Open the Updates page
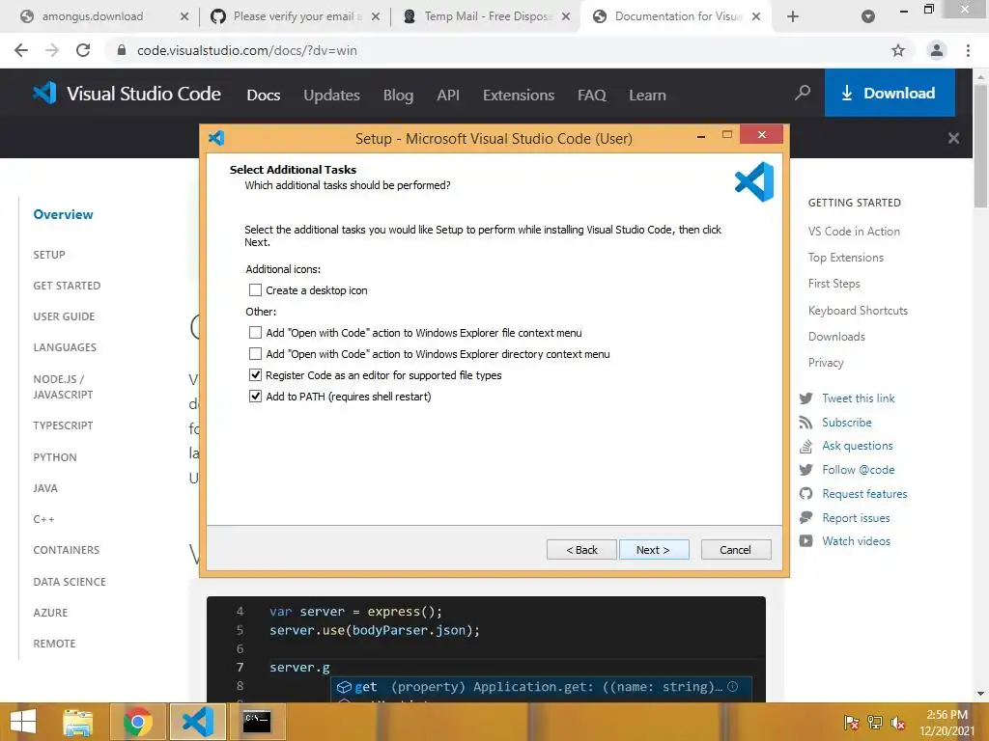The image size is (989, 741). point(332,96)
